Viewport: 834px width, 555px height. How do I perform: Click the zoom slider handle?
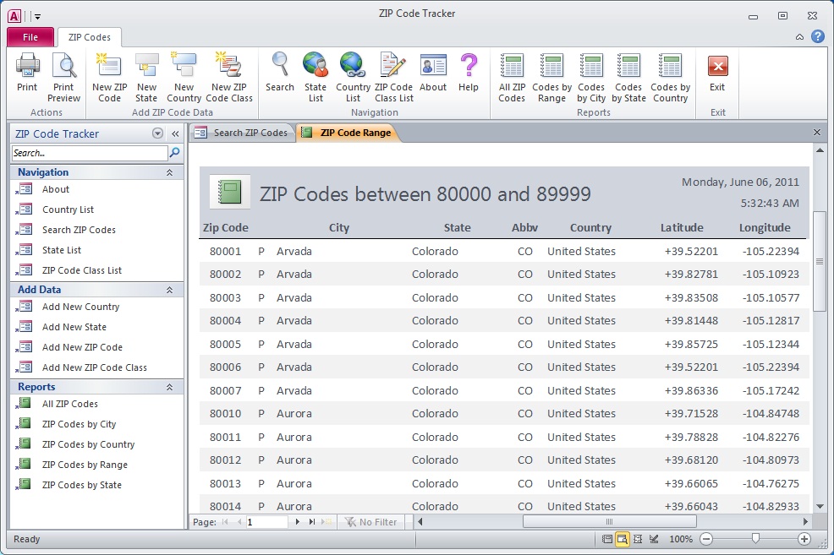(755, 539)
